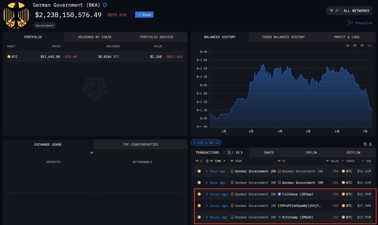Viewport: 378px width, 225px height.
Task: Click the blue Share button
Action: coord(144,15)
